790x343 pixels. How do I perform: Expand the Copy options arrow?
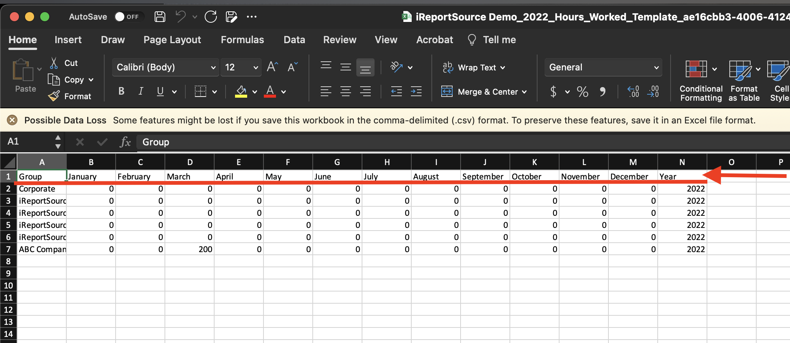point(91,80)
